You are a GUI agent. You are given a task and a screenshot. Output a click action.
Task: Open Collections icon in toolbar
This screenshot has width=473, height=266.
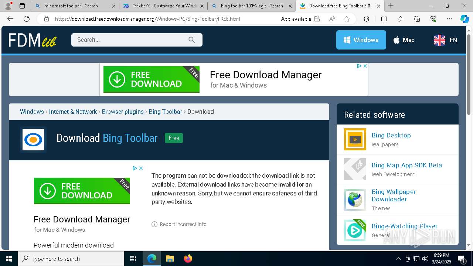(x=417, y=19)
